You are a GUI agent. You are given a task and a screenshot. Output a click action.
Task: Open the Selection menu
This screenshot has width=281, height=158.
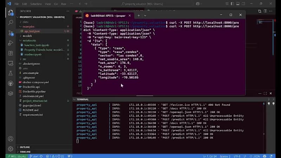pos(36,4)
